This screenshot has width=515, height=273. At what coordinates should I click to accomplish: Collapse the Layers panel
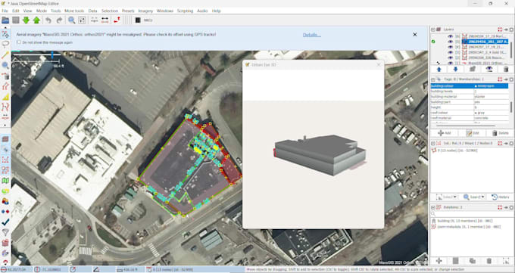(433, 29)
